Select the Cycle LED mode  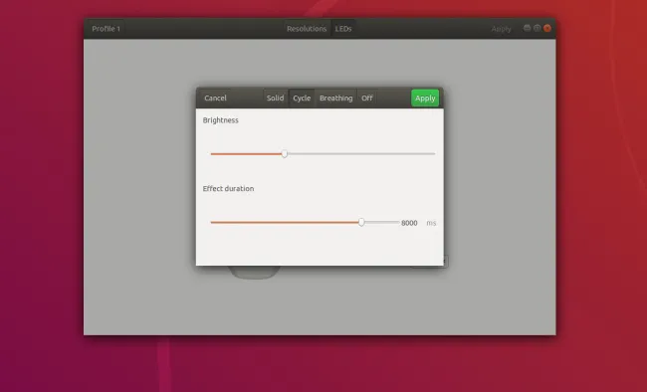302,98
